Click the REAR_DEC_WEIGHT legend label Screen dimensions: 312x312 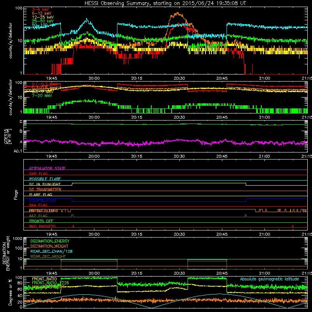click(x=48, y=257)
